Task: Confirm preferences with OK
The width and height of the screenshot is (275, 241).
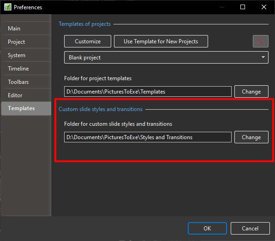Action: pyautogui.click(x=207, y=228)
